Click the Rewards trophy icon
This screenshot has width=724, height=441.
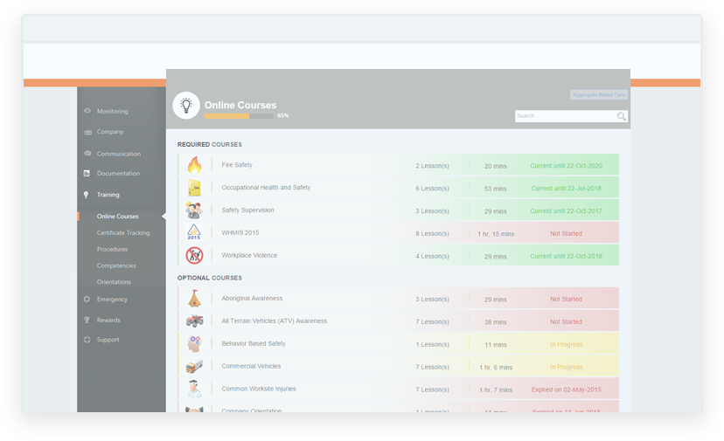[x=87, y=320]
